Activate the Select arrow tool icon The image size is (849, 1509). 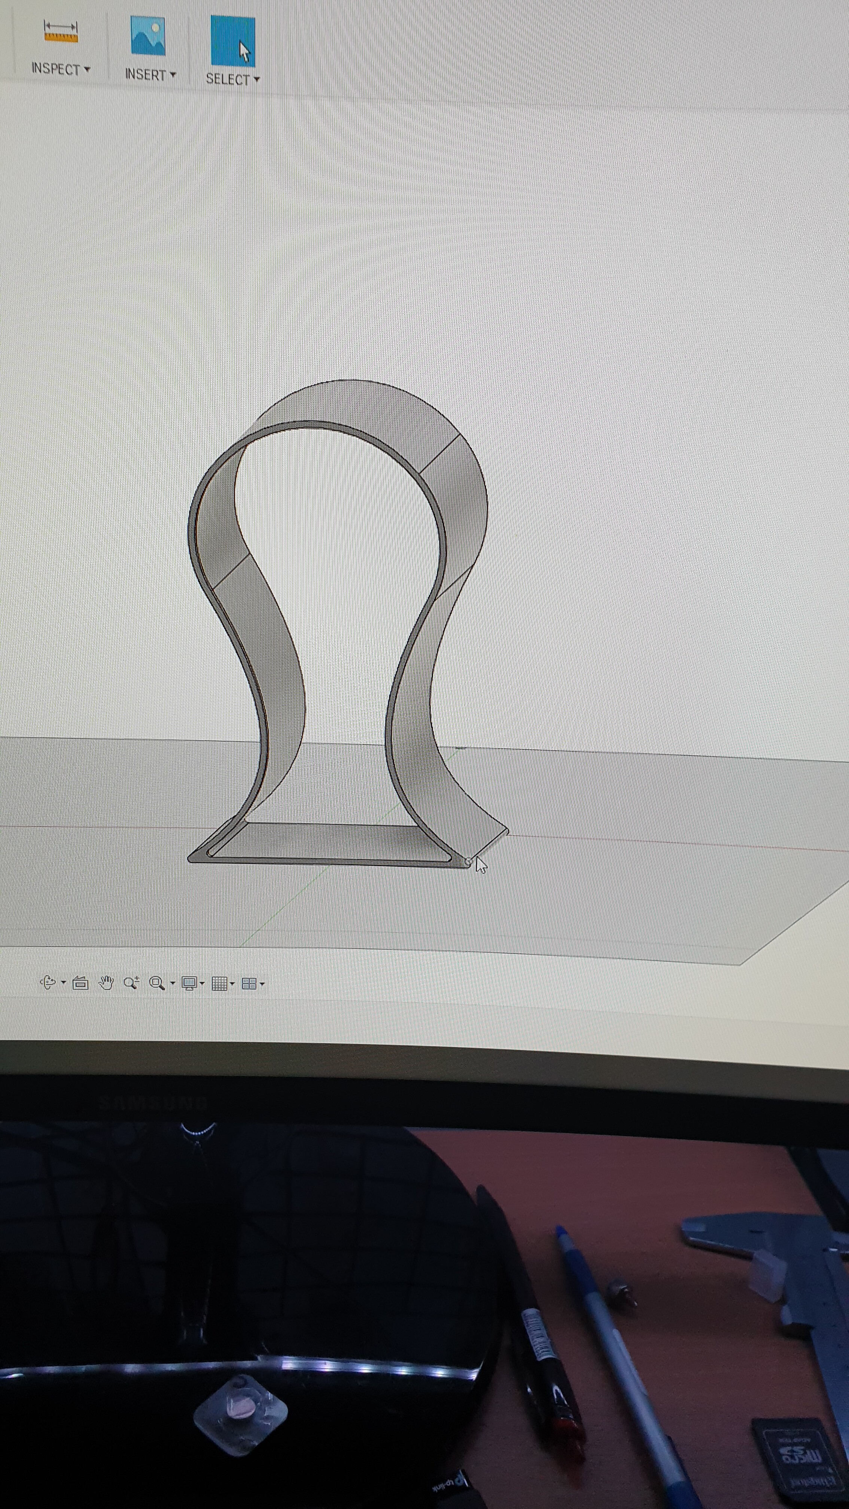point(232,41)
